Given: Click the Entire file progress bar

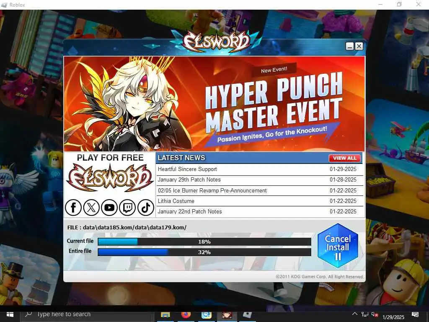Looking at the screenshot, I should pos(204,252).
